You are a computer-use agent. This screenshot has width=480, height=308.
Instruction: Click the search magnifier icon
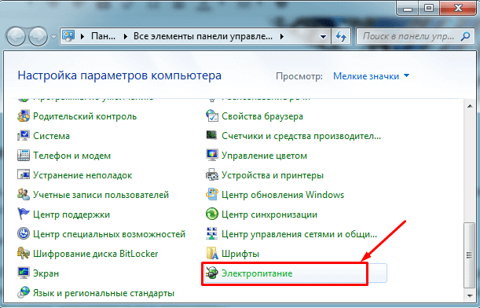pos(465,36)
